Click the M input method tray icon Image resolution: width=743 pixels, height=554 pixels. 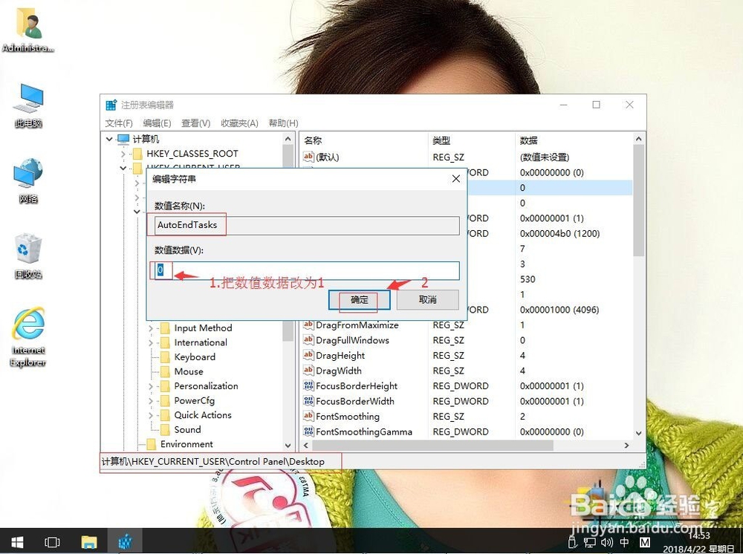tap(644, 542)
